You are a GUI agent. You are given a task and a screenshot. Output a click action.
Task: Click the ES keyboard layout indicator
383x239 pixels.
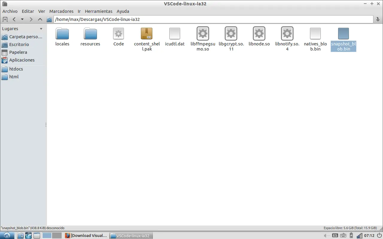(335, 235)
